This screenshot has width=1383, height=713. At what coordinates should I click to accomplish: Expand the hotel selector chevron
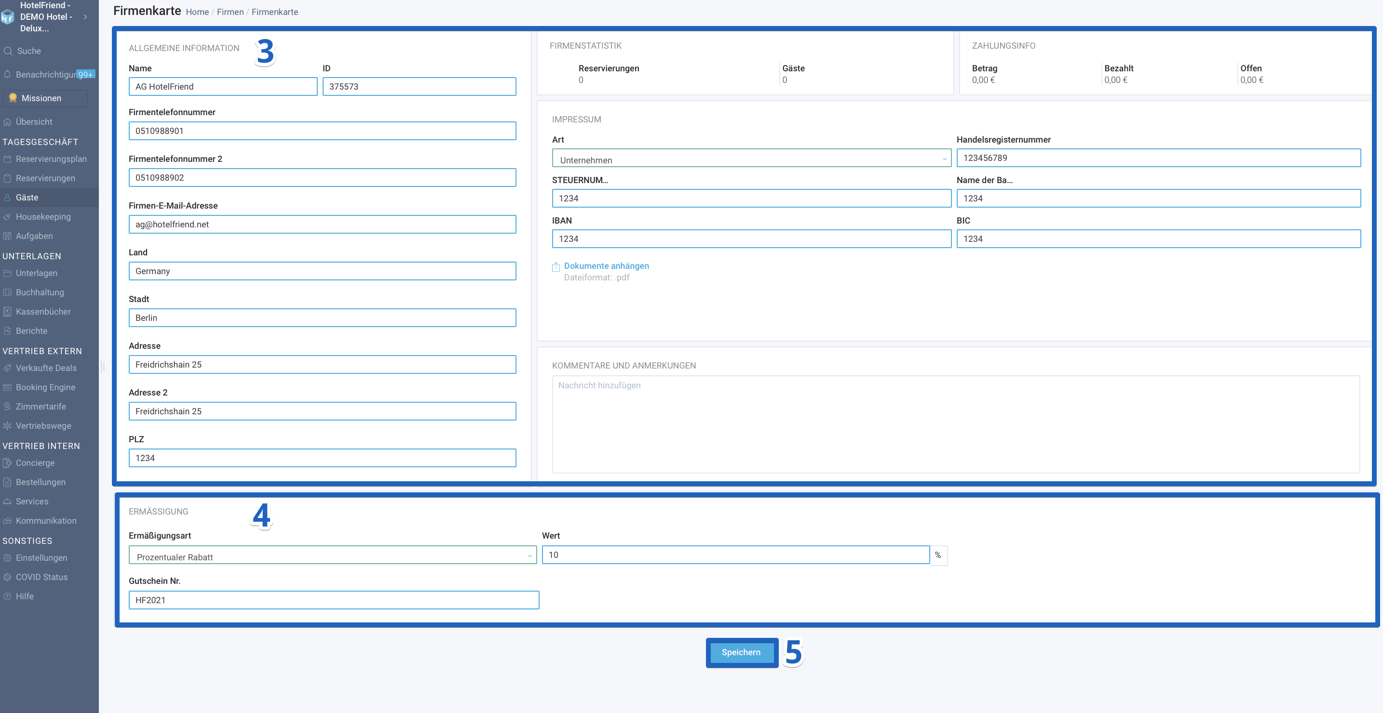[85, 17]
